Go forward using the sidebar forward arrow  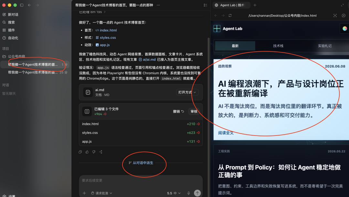click(x=37, y=5)
